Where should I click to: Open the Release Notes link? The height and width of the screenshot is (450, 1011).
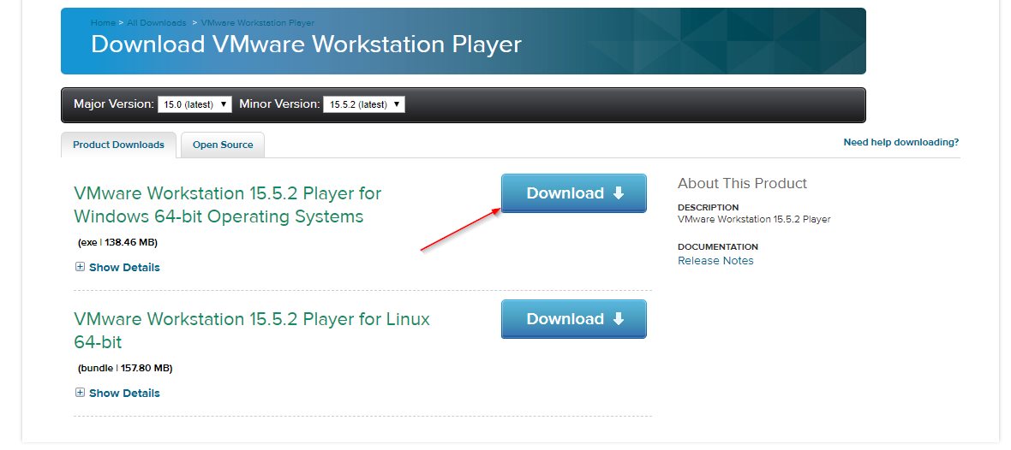pyautogui.click(x=715, y=260)
